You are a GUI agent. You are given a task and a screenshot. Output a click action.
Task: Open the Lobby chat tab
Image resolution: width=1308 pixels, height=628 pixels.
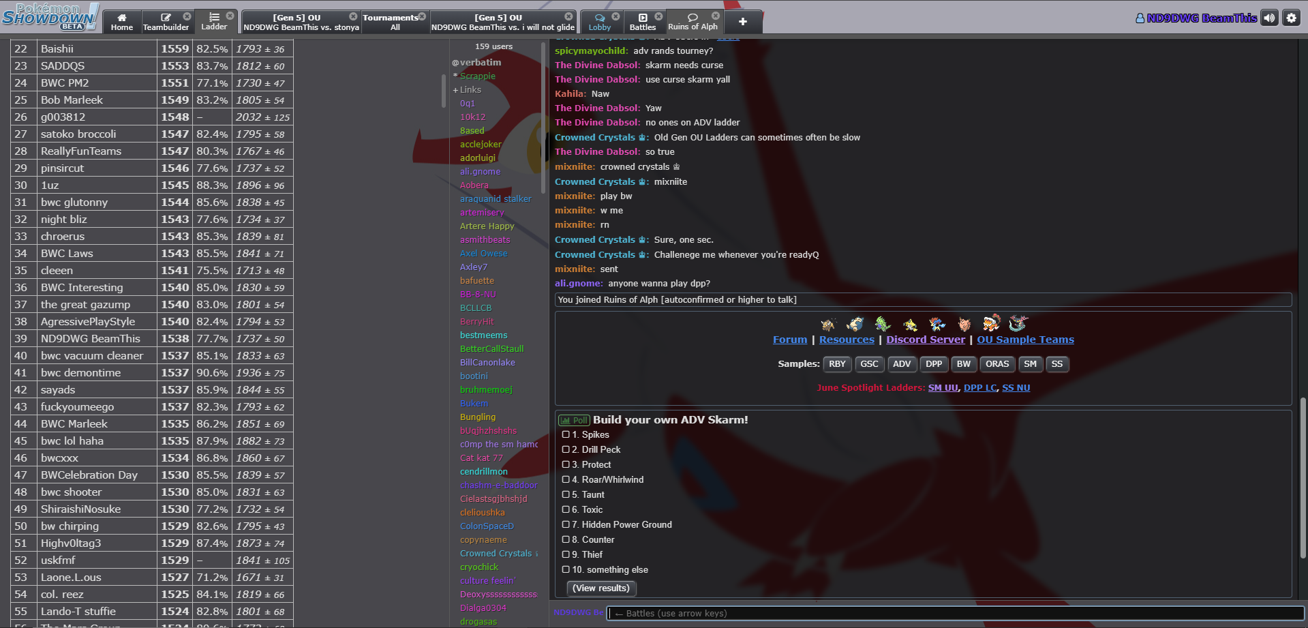click(599, 22)
